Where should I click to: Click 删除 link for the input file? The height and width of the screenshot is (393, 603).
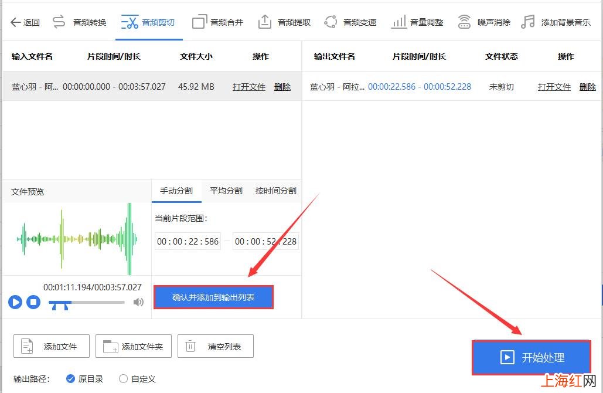[x=282, y=87]
